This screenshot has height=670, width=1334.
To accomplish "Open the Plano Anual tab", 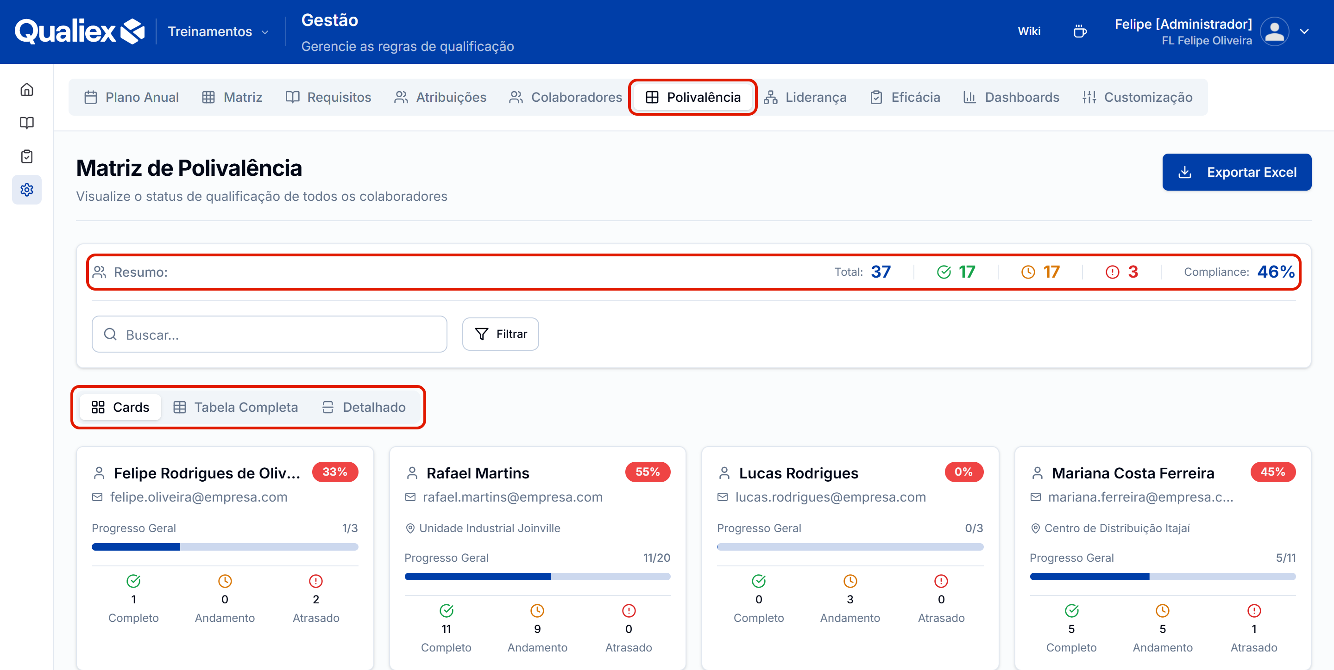I will tap(131, 97).
